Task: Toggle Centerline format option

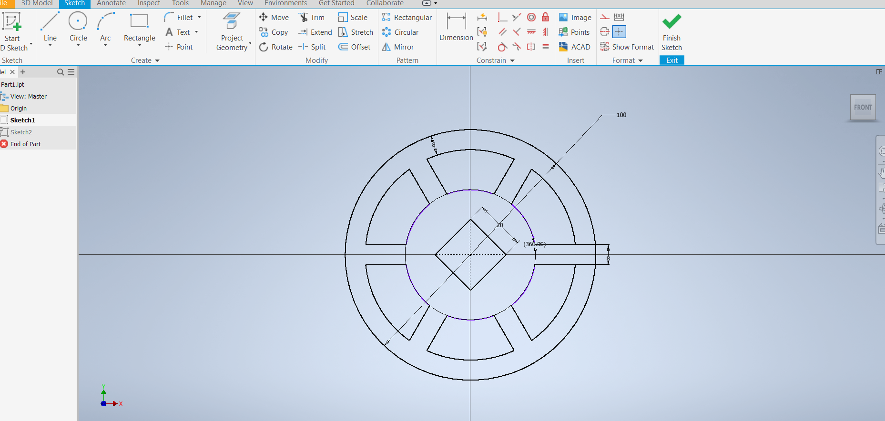Action: (x=605, y=32)
